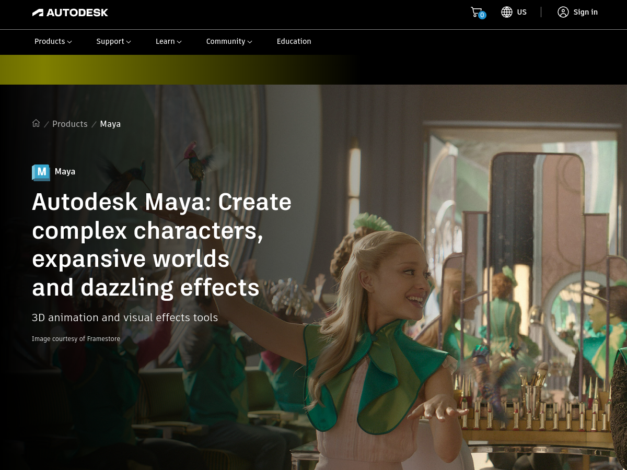Click 'Image courtesy of Framestore' caption

click(76, 339)
